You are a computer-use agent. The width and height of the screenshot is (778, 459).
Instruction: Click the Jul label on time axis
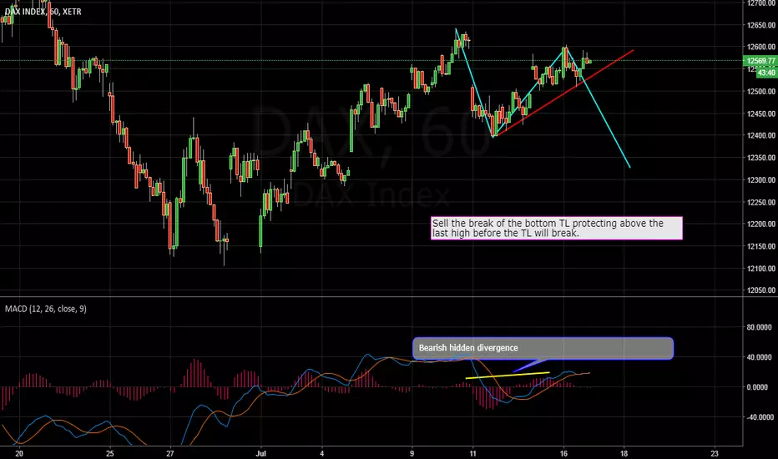pos(261,453)
